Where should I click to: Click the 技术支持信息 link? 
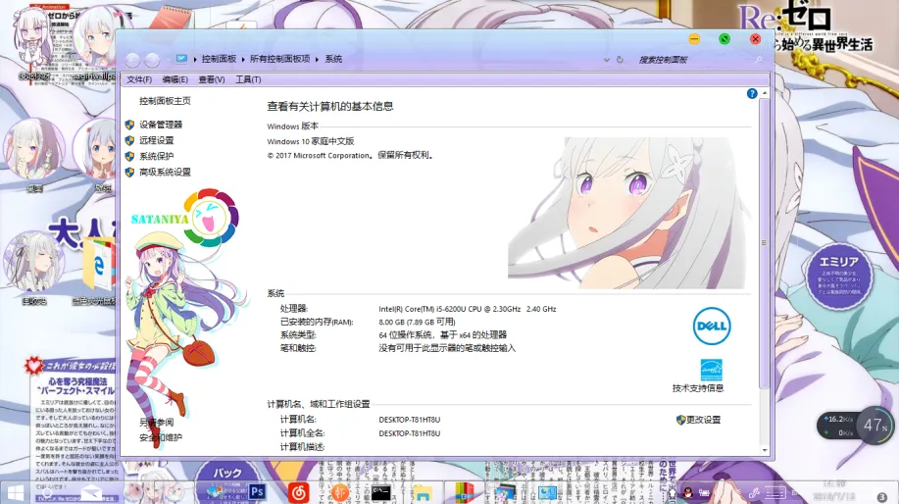tap(698, 388)
